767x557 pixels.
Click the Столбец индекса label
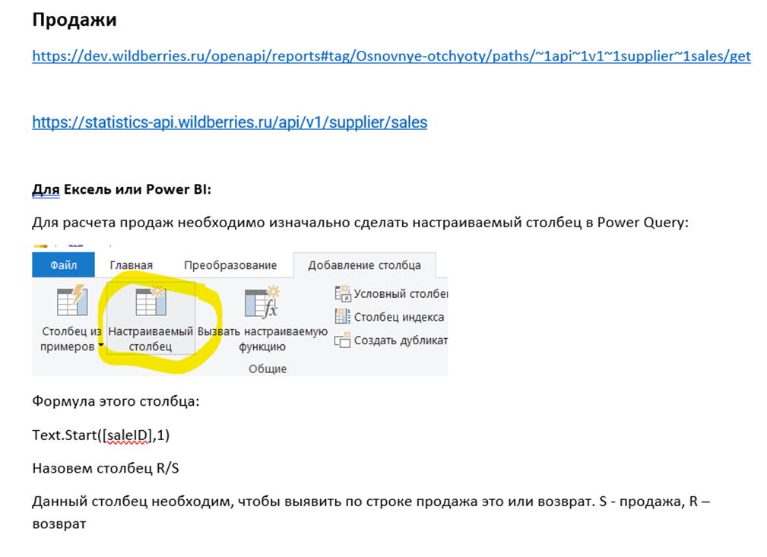pyautogui.click(x=399, y=317)
